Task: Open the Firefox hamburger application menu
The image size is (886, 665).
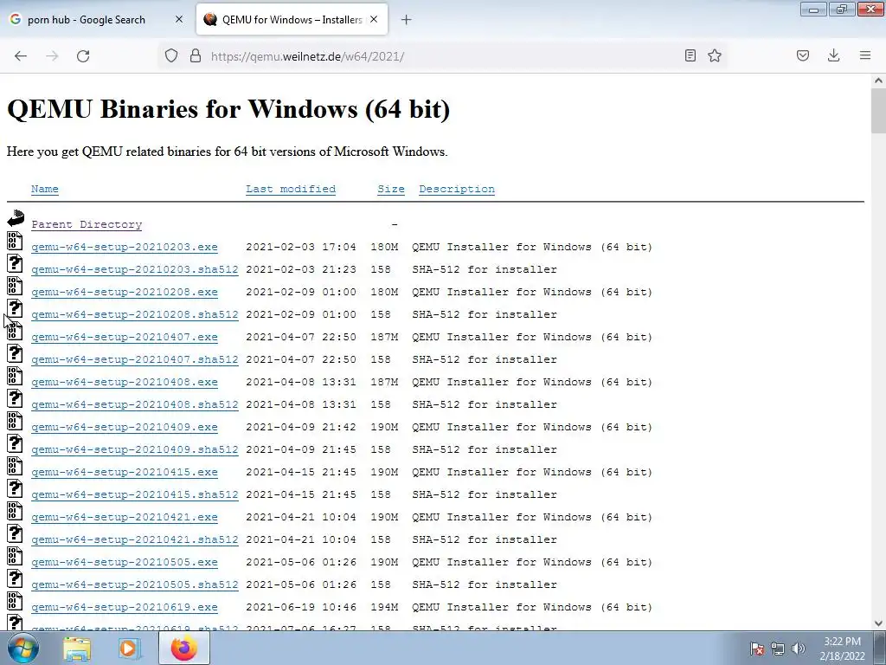Action: pos(865,55)
